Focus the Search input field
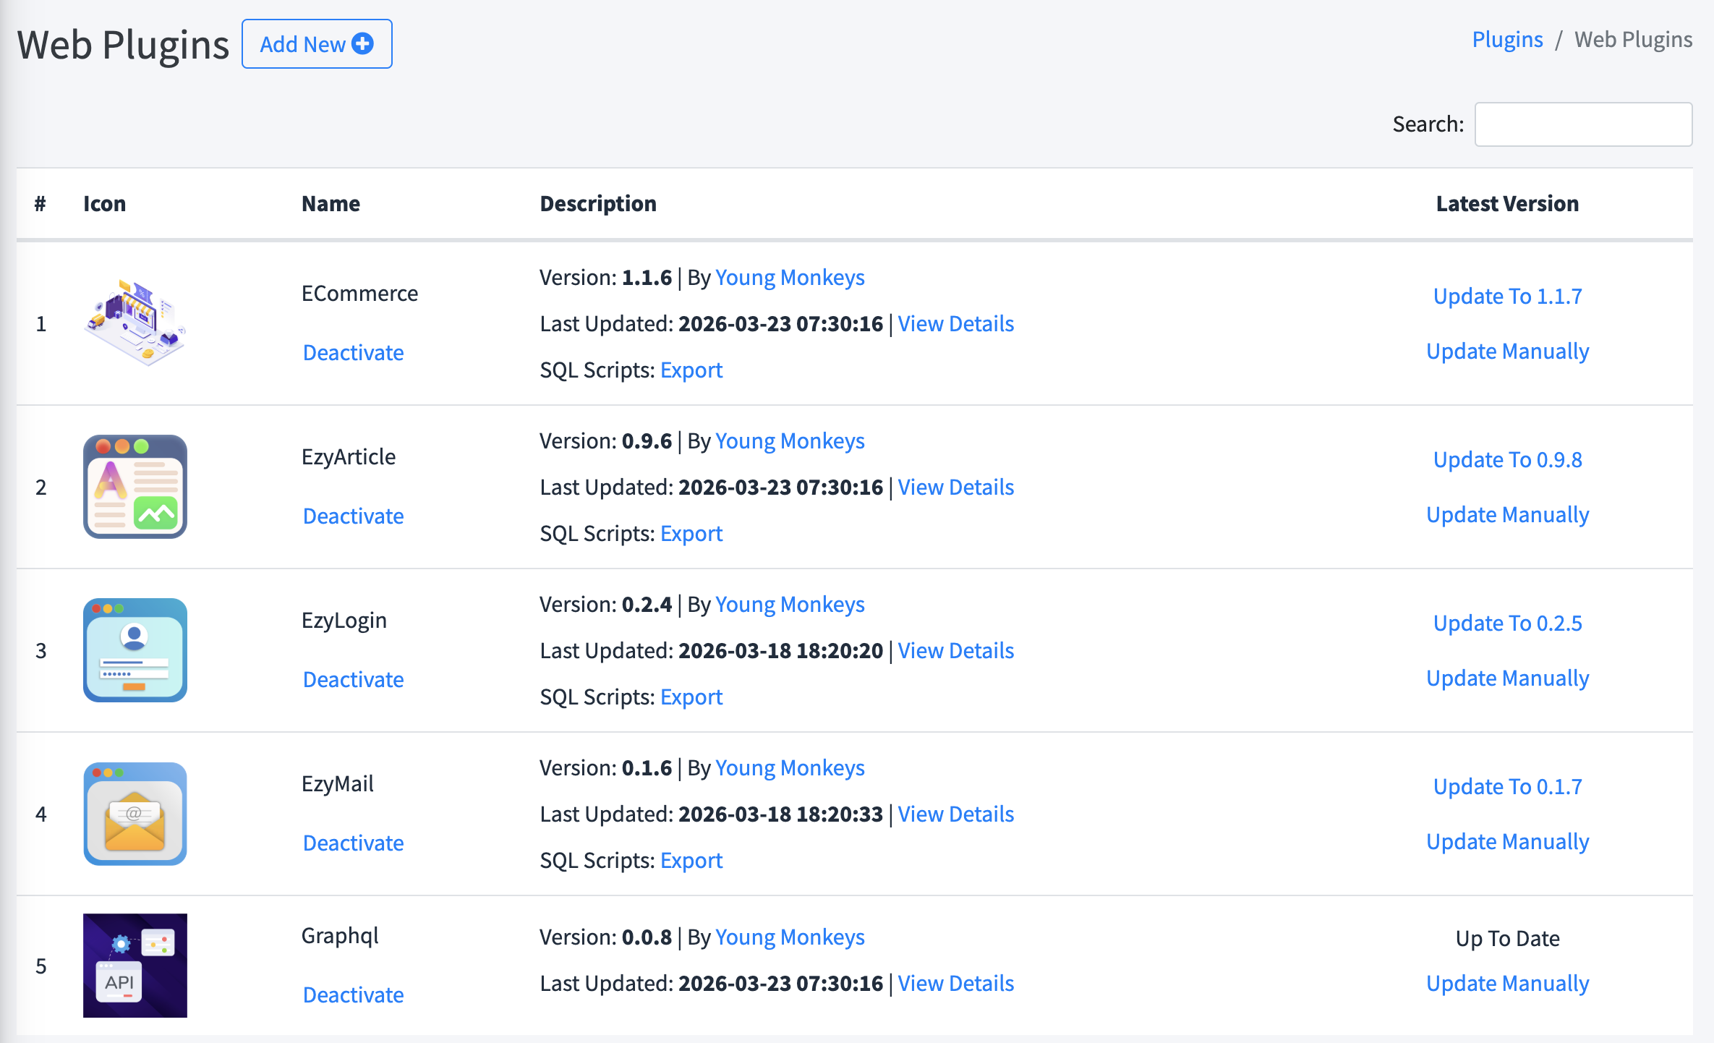This screenshot has width=1714, height=1043. tap(1582, 124)
